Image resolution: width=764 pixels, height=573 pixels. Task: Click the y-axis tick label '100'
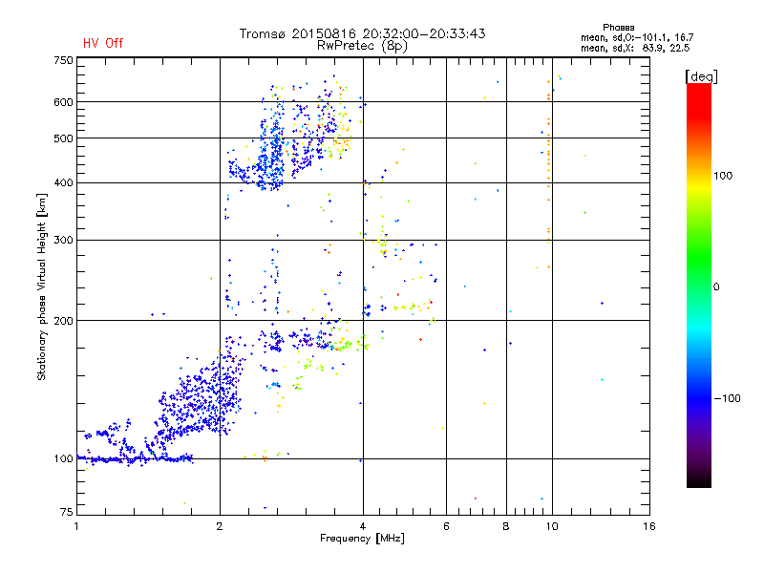(x=63, y=459)
